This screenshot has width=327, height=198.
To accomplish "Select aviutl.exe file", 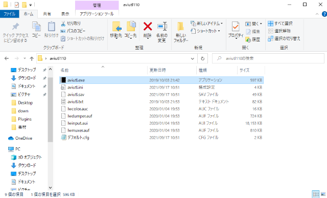I will click(x=161, y=80).
